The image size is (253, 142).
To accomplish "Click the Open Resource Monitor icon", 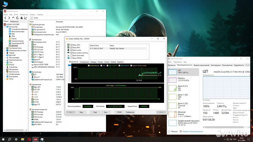I will (181, 131).
